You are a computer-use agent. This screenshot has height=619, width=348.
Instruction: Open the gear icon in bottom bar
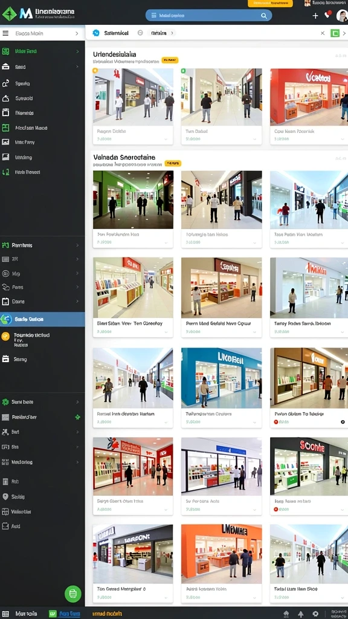click(x=315, y=614)
